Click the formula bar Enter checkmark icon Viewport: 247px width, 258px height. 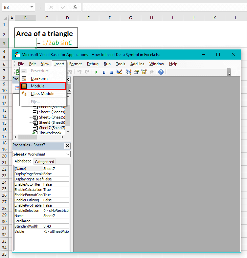click(x=63, y=7)
